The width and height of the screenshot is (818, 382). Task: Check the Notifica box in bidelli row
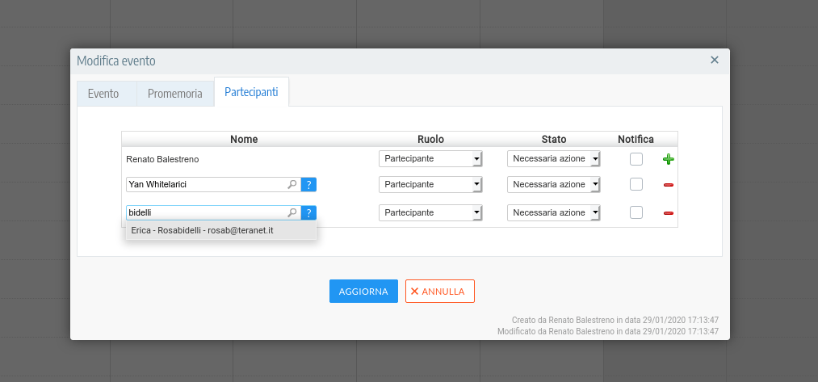(636, 212)
